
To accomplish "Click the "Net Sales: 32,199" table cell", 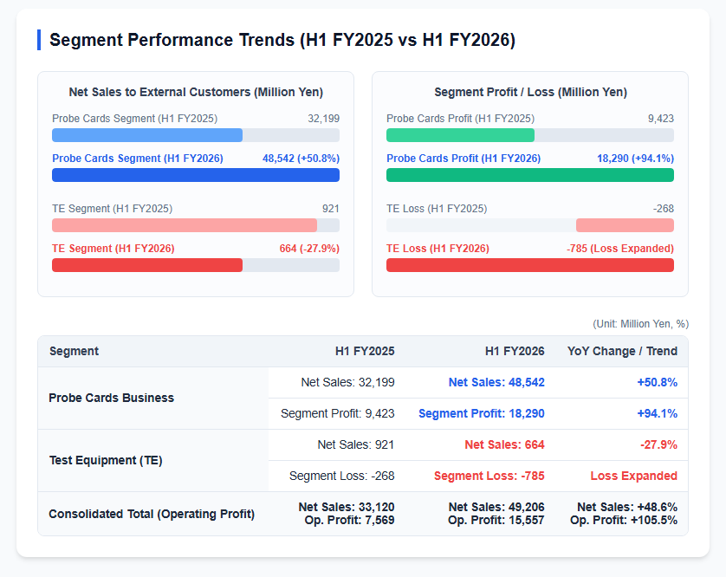I will point(347,383).
